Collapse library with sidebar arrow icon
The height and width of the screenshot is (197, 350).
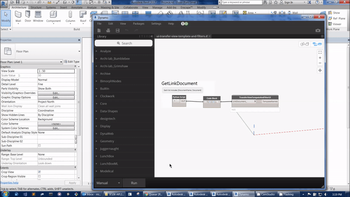[151, 36]
